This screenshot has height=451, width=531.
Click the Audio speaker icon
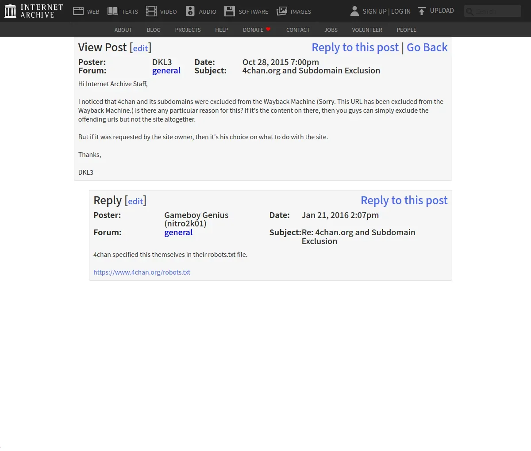[x=190, y=11]
